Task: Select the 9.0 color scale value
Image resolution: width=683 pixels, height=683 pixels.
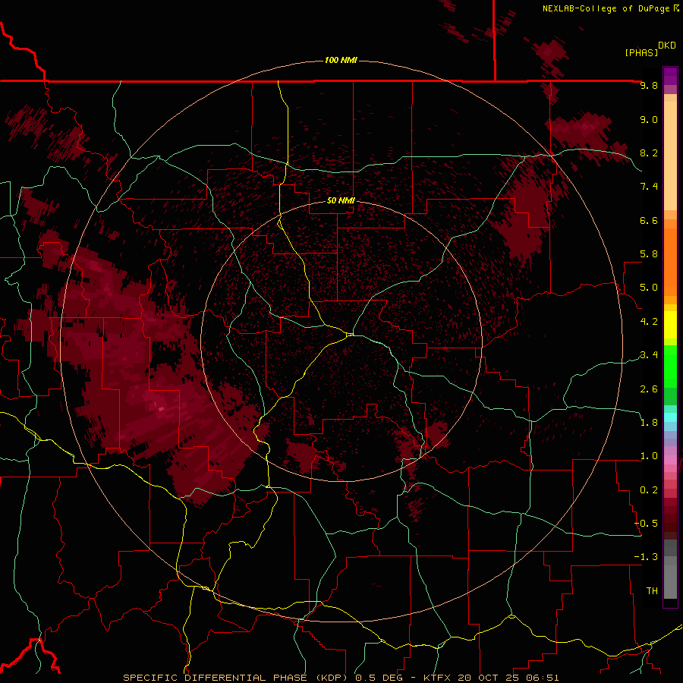Action: click(x=649, y=119)
